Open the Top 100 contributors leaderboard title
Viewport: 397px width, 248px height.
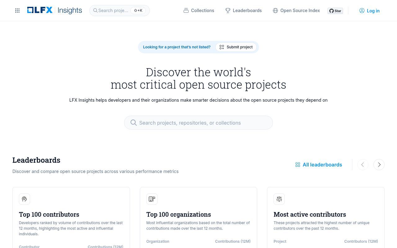49,215
